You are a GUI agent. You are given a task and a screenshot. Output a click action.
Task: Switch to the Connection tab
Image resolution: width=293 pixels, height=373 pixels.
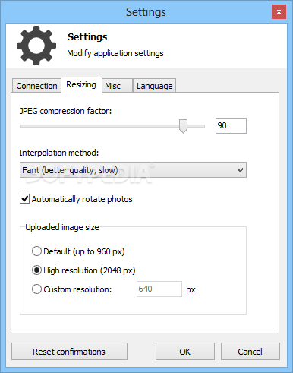tap(36, 86)
